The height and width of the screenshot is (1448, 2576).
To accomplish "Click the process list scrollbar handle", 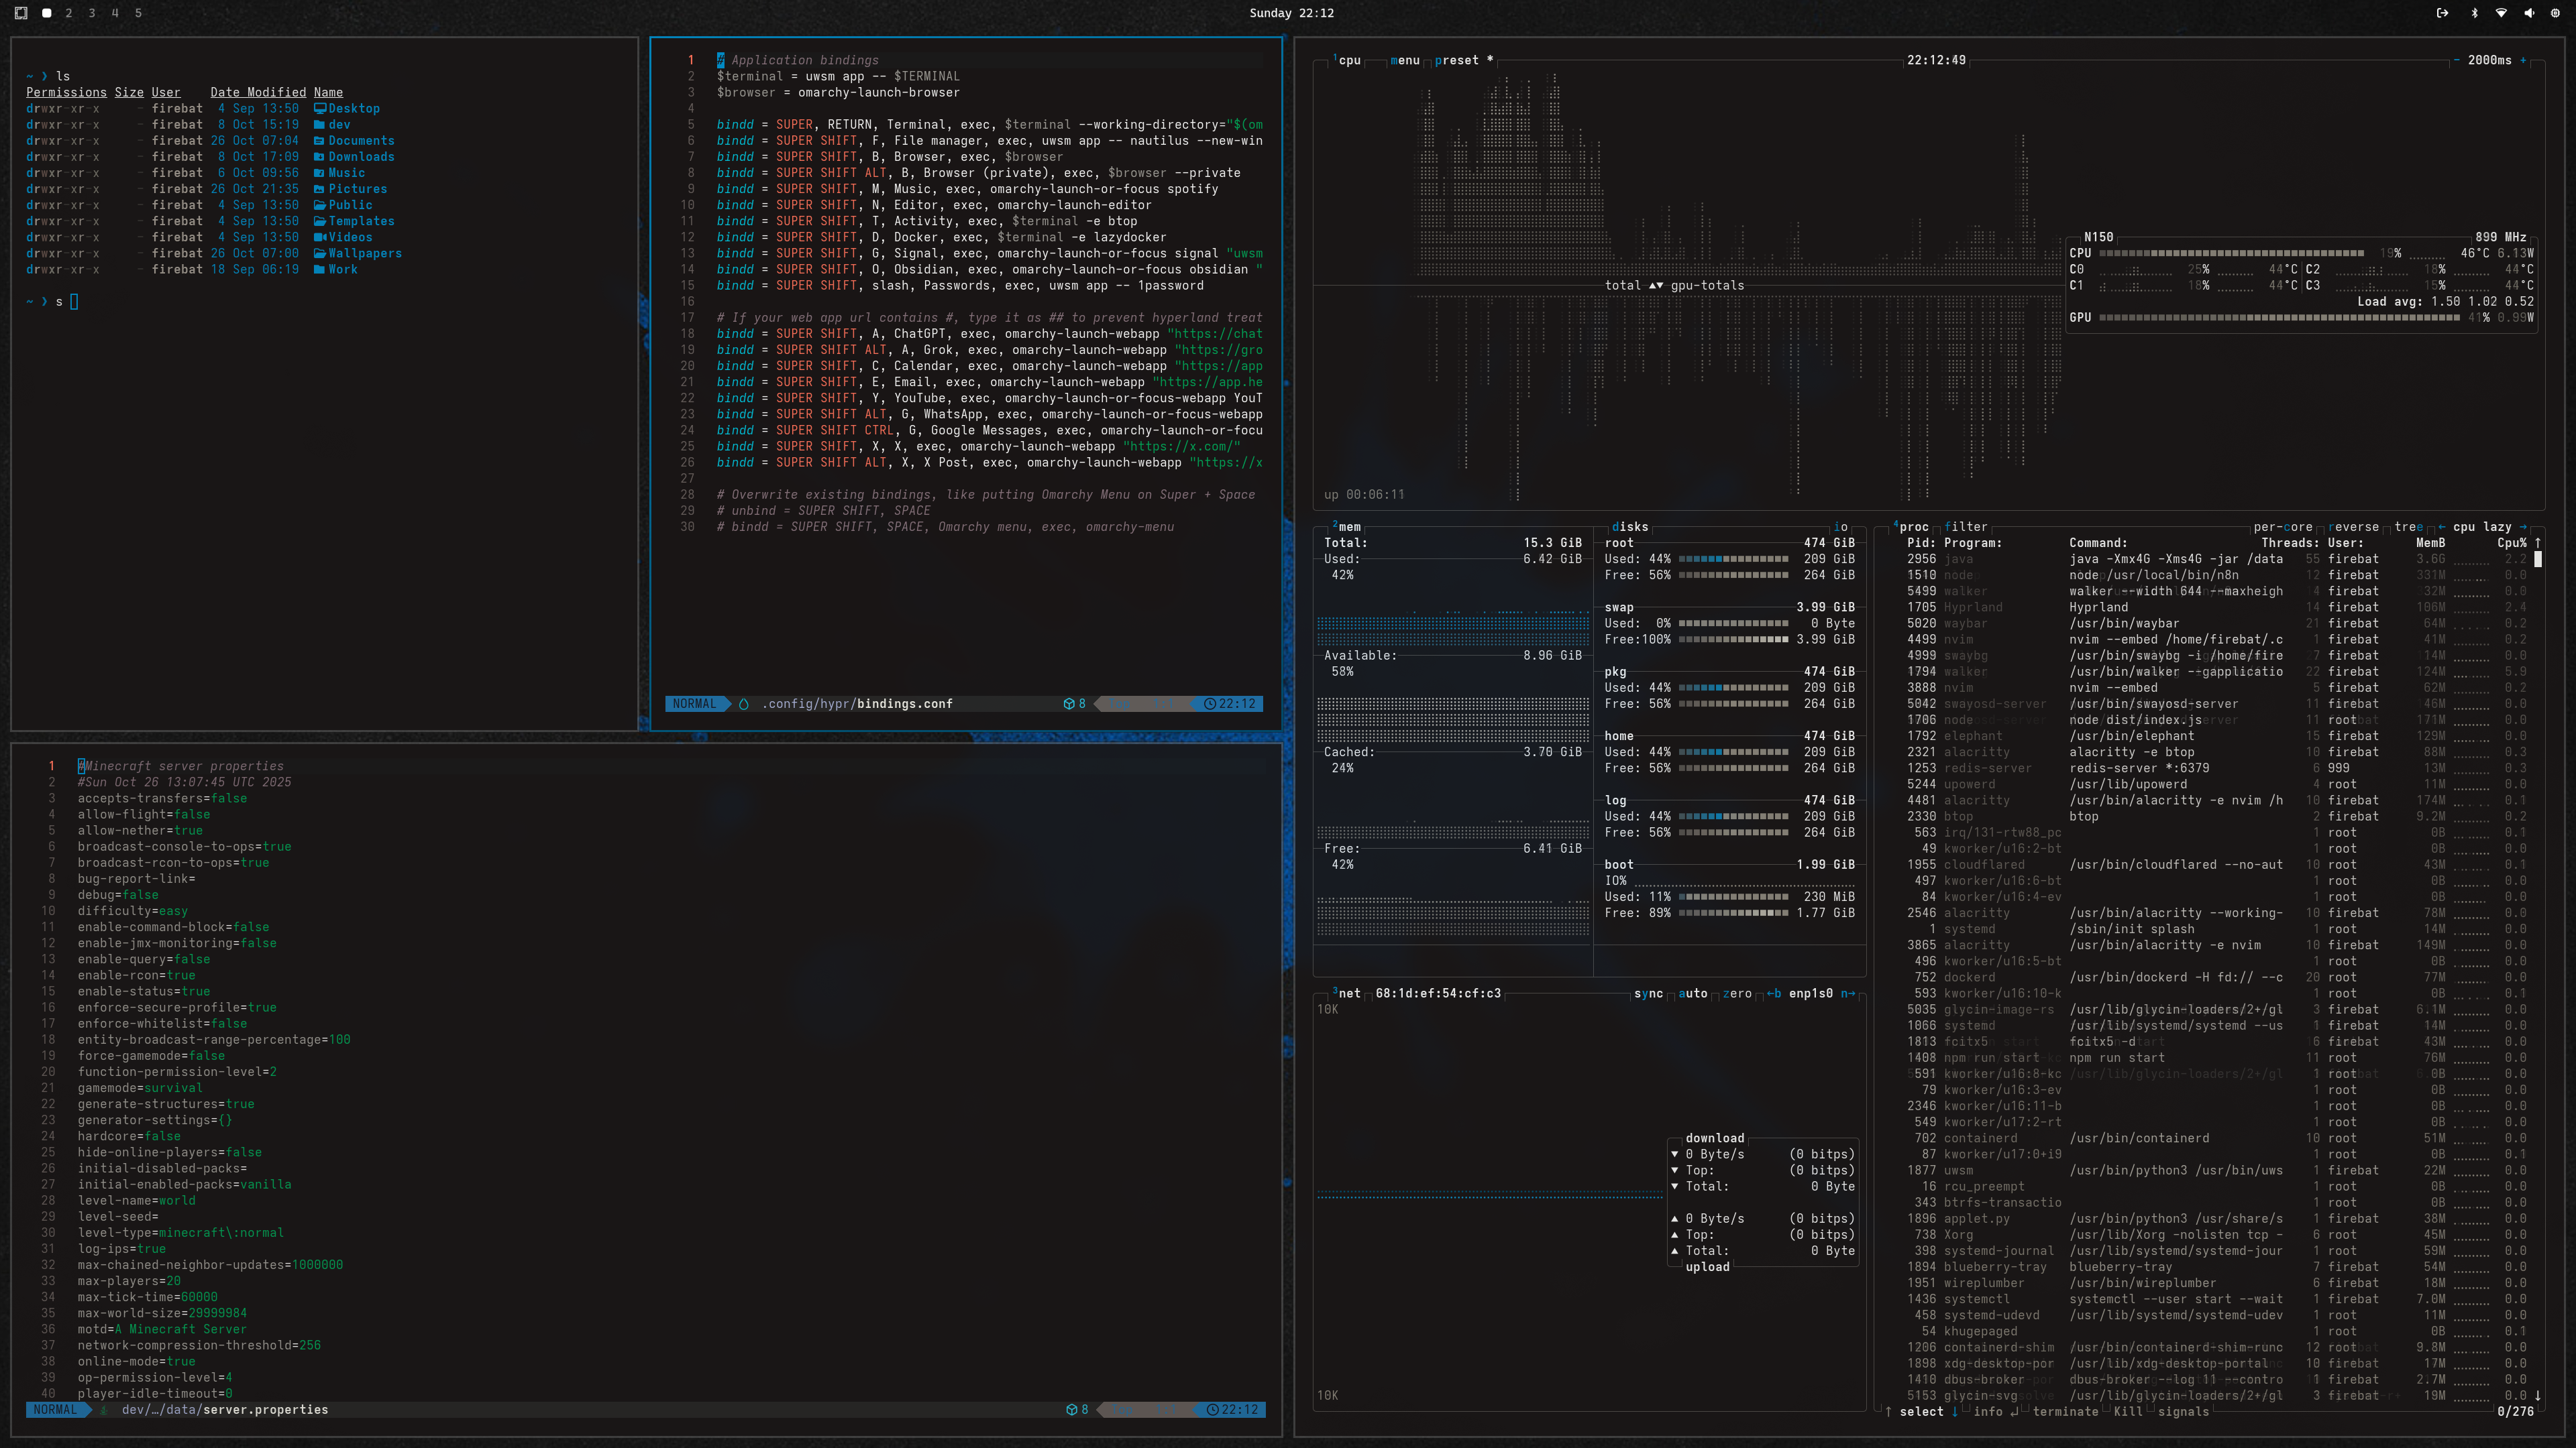I will click(x=2537, y=560).
